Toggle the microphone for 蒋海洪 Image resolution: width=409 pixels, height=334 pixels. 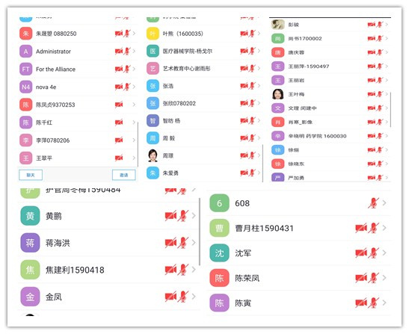click(x=183, y=243)
